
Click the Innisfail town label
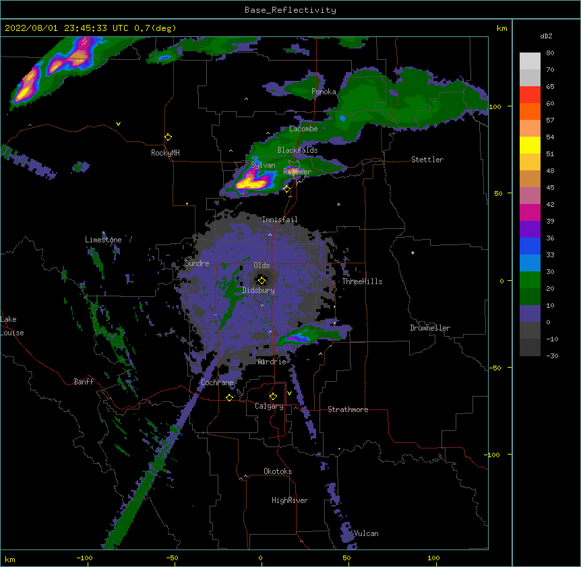pyautogui.click(x=280, y=220)
